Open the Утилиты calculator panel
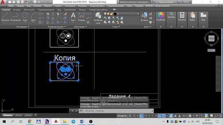Screen dimensions: 223x125 pyautogui.click(x=182, y=17)
